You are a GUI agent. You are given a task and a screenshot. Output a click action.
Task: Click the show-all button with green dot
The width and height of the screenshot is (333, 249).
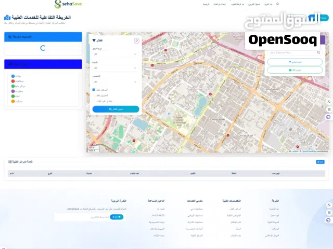click(295, 70)
